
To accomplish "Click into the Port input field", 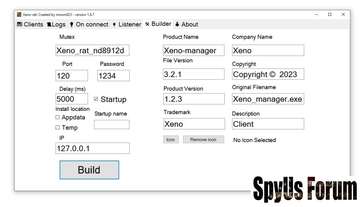I will click(72, 75).
